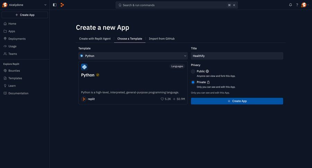Click the 'Anyone can view and fork this App.' text
Screen dimensions: 312x168
[x=216, y=76]
